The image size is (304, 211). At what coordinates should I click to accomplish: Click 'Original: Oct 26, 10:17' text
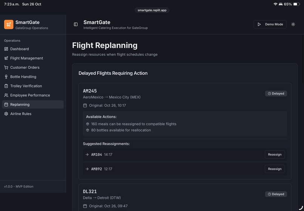click(107, 105)
